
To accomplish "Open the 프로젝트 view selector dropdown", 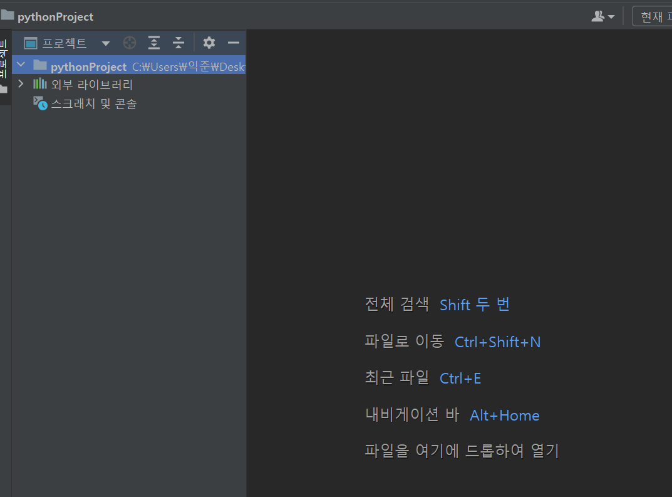I will (x=106, y=43).
